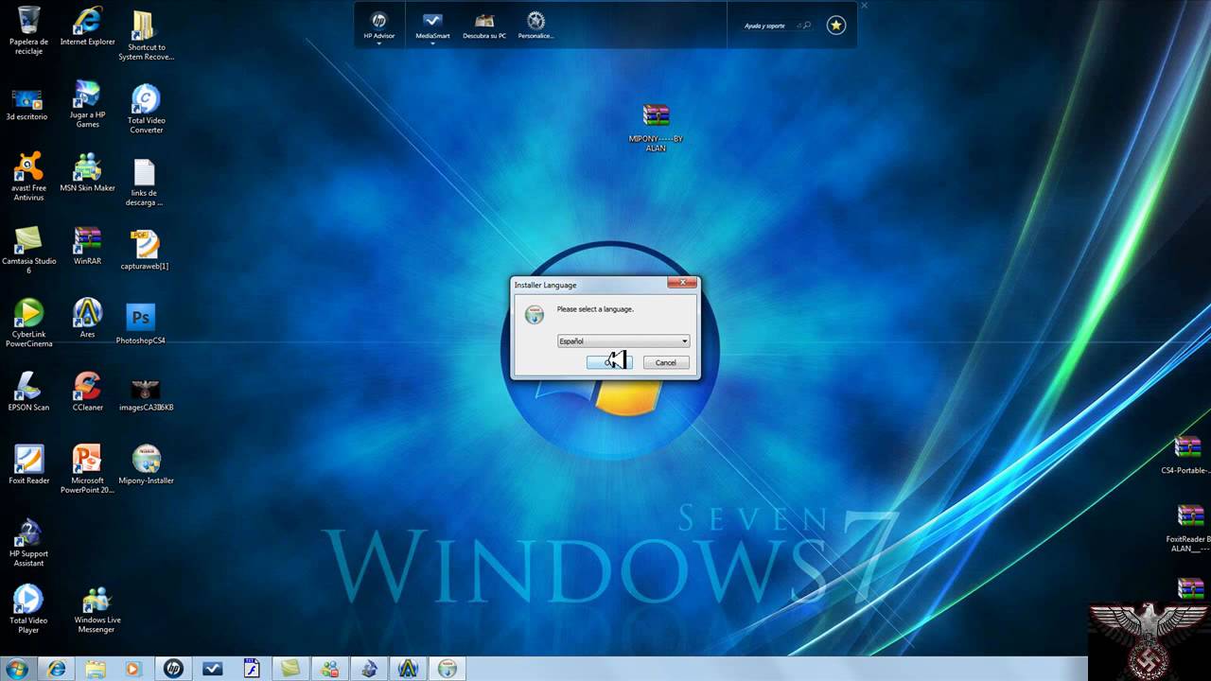Viewport: 1211px width, 681px height.
Task: Select Total Video Player icon
Action: [x=28, y=609]
